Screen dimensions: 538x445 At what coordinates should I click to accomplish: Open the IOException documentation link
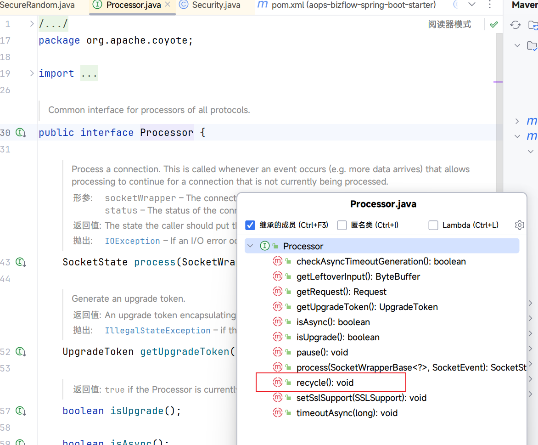[x=132, y=241]
